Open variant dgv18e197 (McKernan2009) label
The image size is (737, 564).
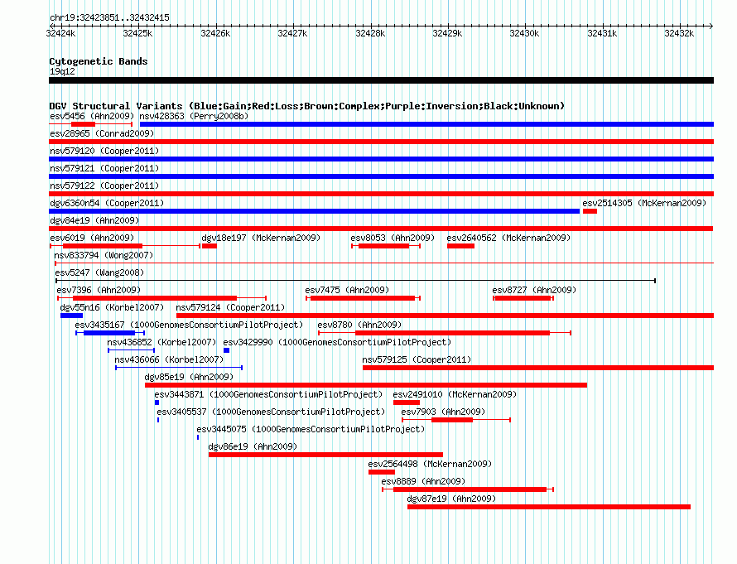coord(261,238)
